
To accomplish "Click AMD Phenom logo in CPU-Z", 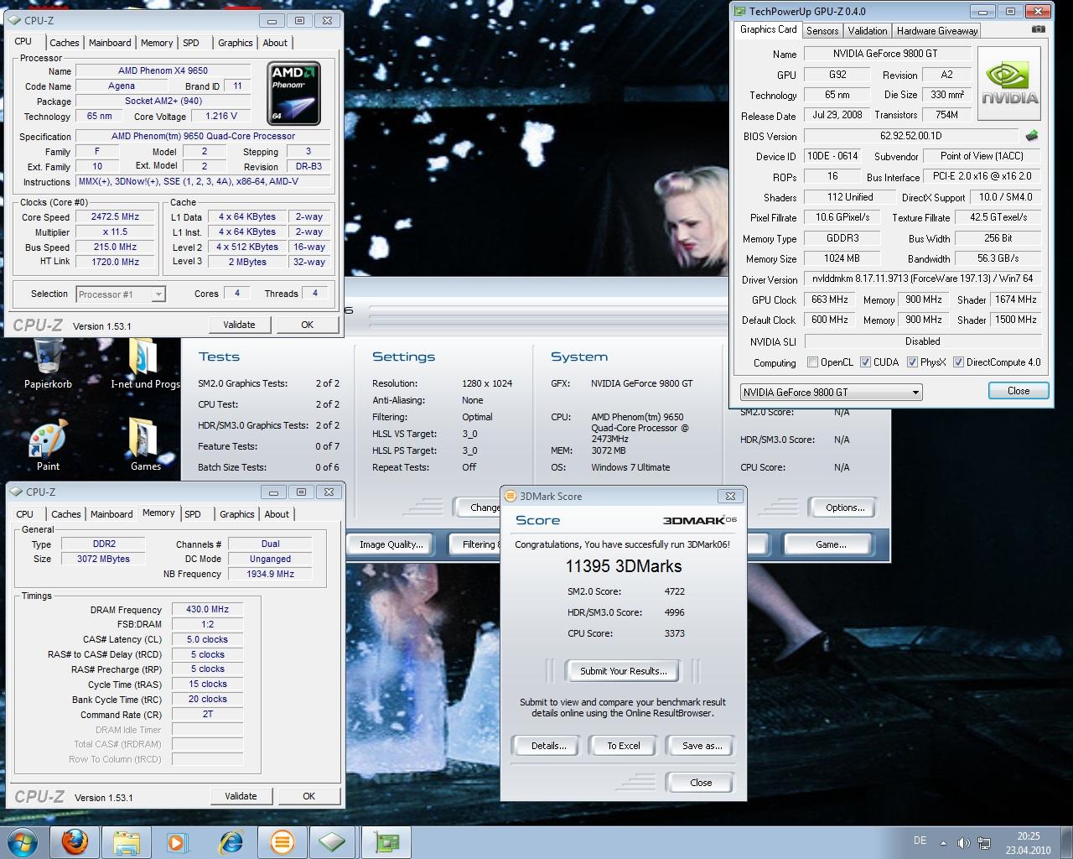I will [x=293, y=93].
